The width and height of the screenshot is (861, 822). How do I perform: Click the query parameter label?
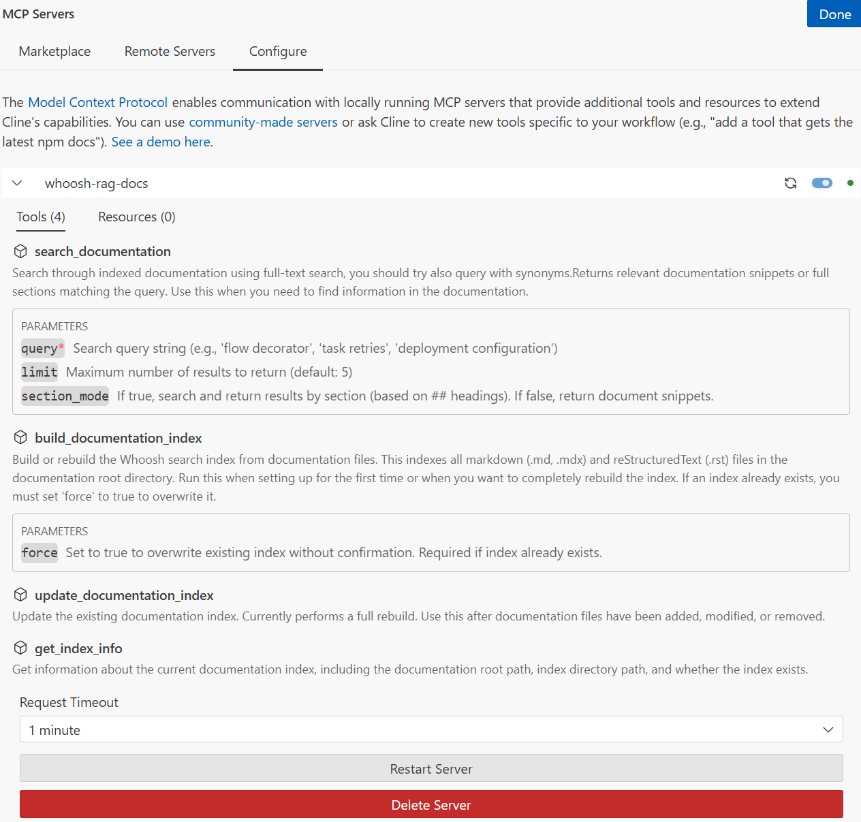42,348
